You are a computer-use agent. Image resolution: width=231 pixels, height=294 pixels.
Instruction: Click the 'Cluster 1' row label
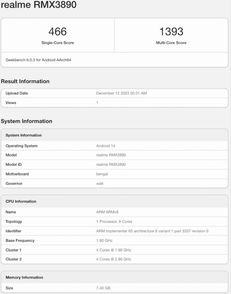coord(14,250)
